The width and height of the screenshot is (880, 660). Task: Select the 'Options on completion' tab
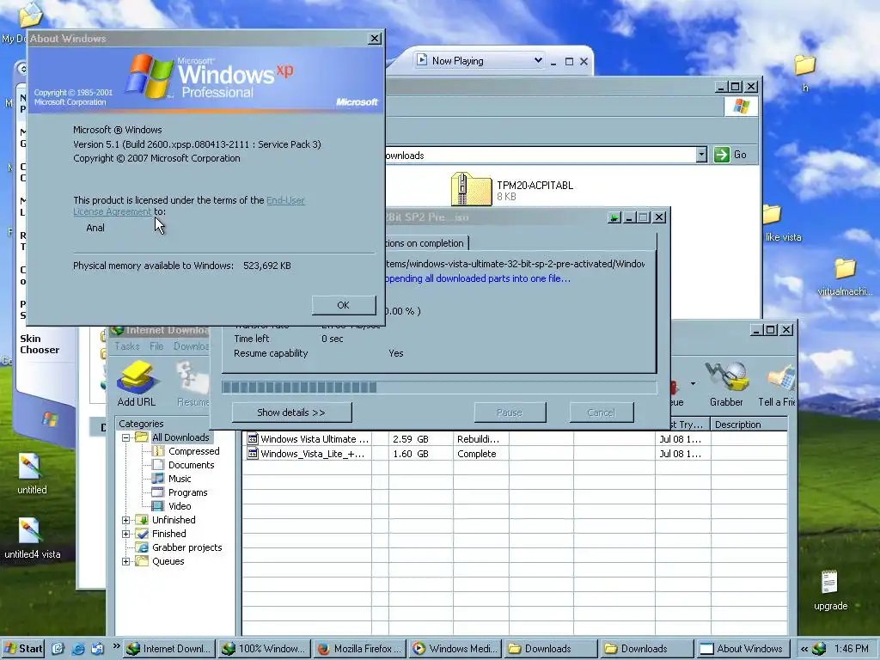(426, 243)
